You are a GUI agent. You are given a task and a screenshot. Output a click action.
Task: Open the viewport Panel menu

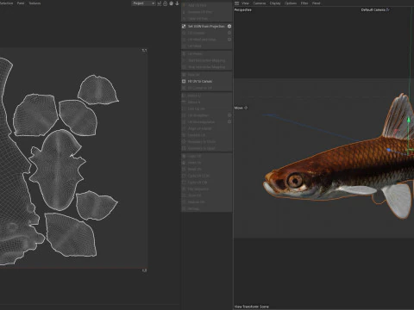[x=316, y=3]
